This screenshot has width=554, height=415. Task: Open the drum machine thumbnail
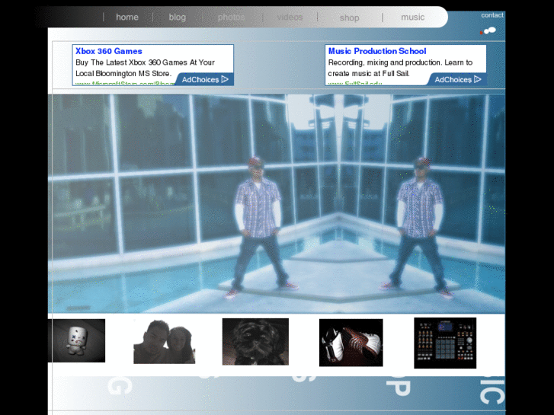445,343
